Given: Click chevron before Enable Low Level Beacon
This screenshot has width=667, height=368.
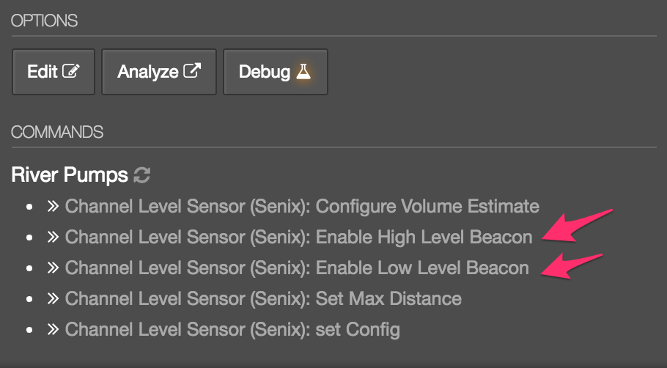Looking at the screenshot, I should coord(54,268).
